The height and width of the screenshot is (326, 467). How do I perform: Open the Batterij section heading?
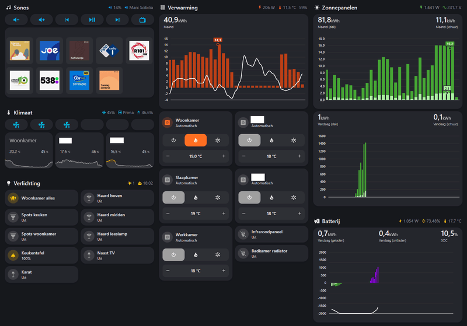coord(327,221)
